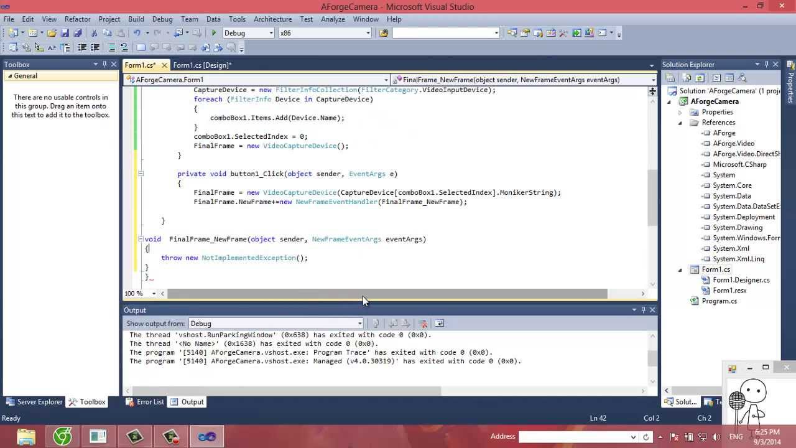Collapse the General group in Toolbox

[9, 76]
